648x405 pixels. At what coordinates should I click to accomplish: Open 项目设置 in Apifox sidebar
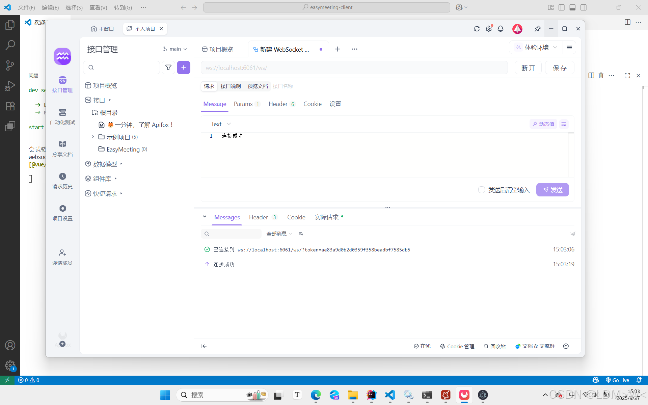click(62, 213)
